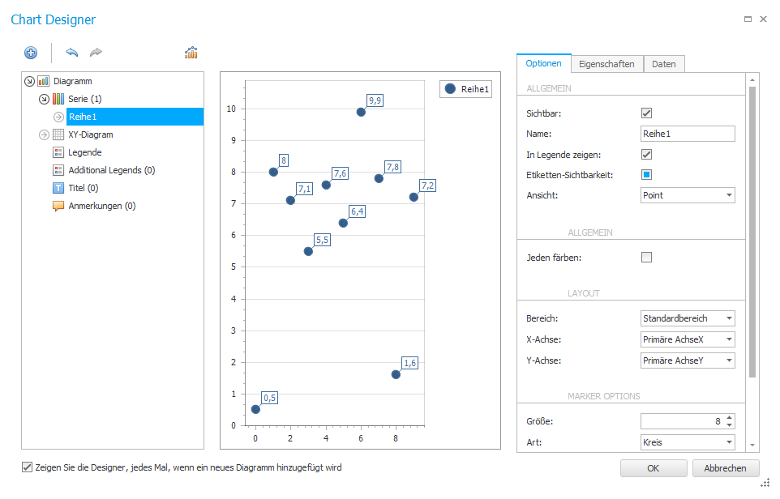This screenshot has height=499, width=780.
Task: Open the X-Achse dropdown
Action: (688, 339)
